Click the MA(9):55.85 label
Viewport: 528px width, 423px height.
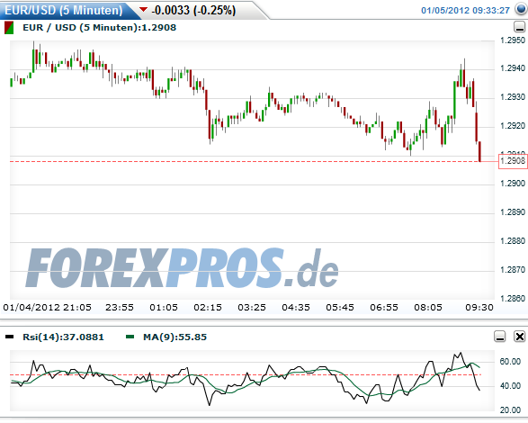point(175,337)
